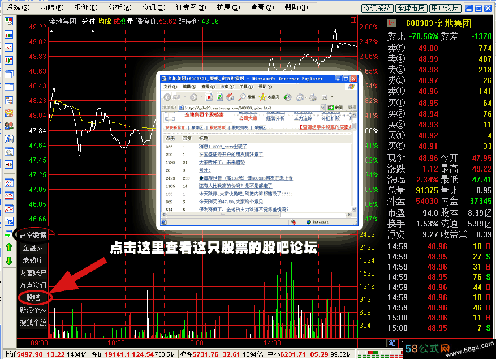Open 财富账户 entry in side list
This screenshot has height=359, width=496.
click(x=33, y=272)
